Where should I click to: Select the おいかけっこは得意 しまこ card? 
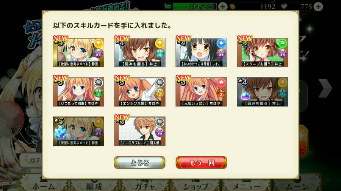(x=201, y=52)
